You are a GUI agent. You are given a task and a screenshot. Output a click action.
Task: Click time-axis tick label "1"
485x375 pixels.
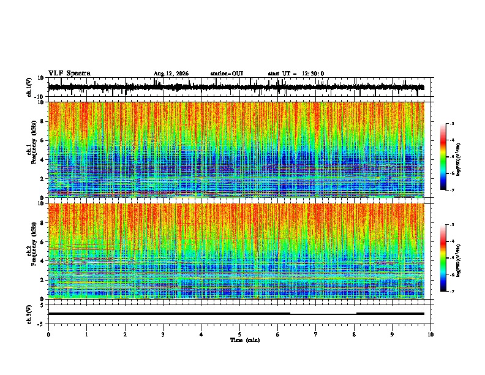86,335
